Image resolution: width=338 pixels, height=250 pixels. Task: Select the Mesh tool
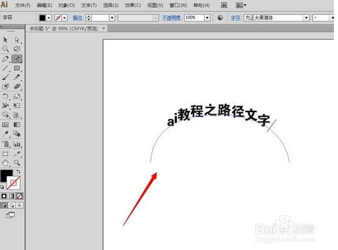click(5, 125)
